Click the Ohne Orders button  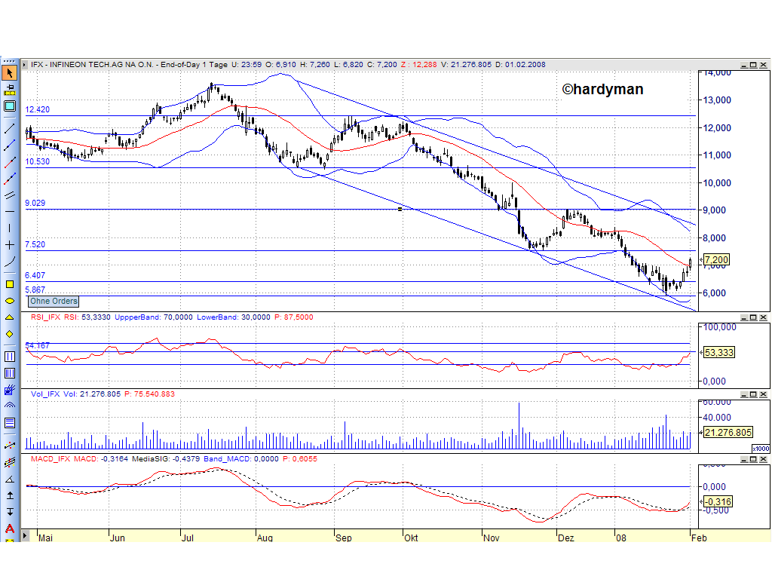click(52, 301)
